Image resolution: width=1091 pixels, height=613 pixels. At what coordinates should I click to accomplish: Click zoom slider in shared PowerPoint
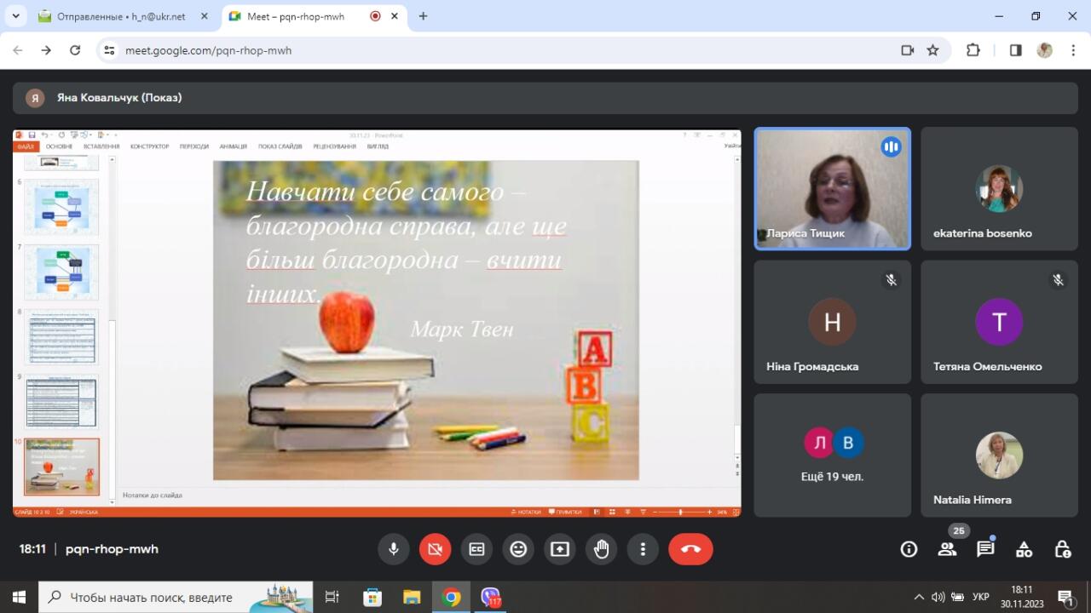click(680, 513)
